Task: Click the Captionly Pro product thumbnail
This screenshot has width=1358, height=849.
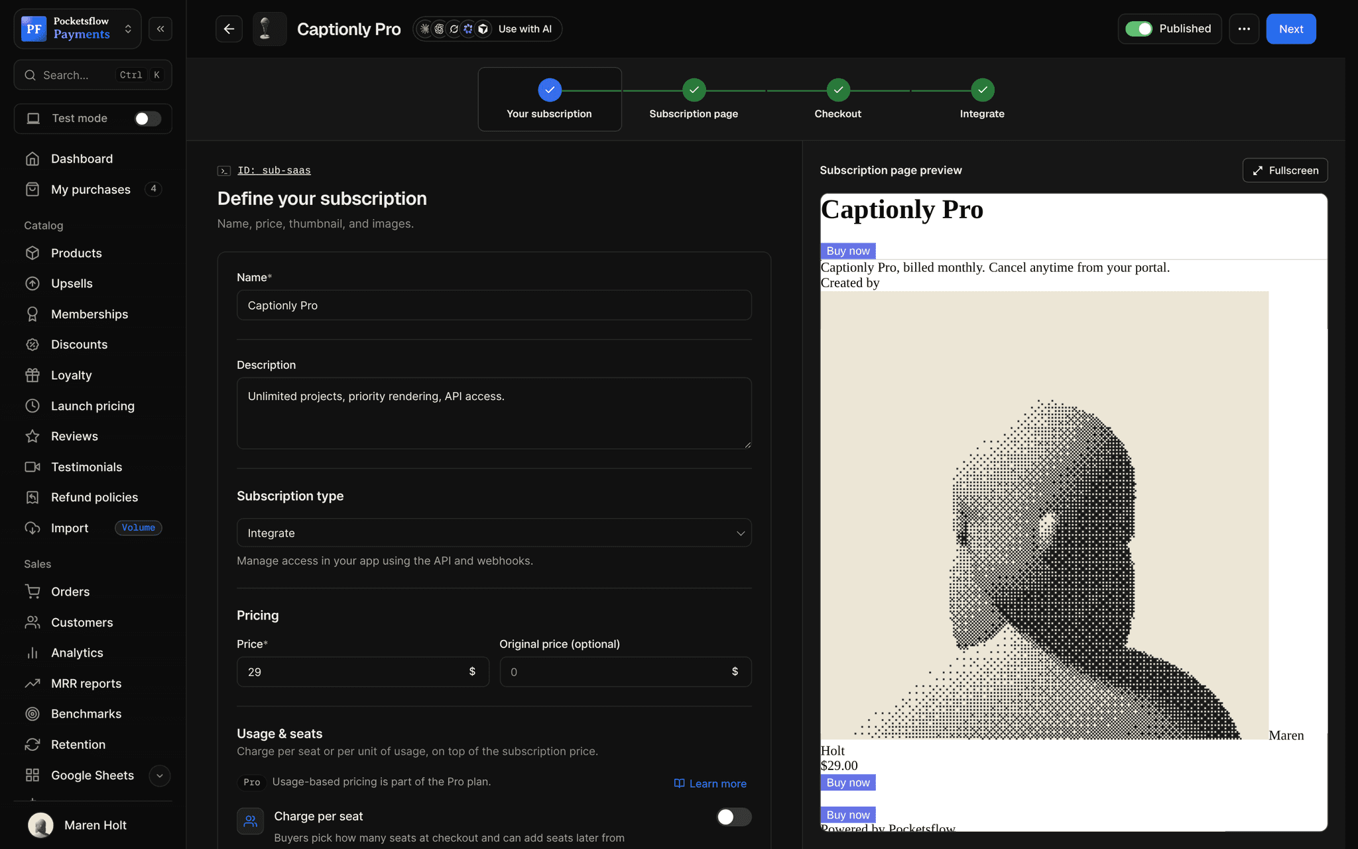Action: point(269,29)
